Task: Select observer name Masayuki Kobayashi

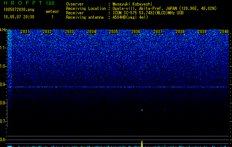Action: (132, 4)
